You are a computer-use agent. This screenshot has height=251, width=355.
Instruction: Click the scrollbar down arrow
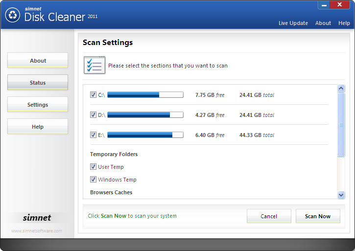(x=341, y=195)
